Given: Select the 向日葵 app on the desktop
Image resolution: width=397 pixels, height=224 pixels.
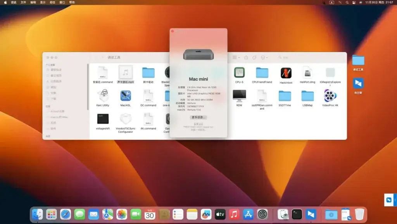Looking at the screenshot, I should point(358,83).
